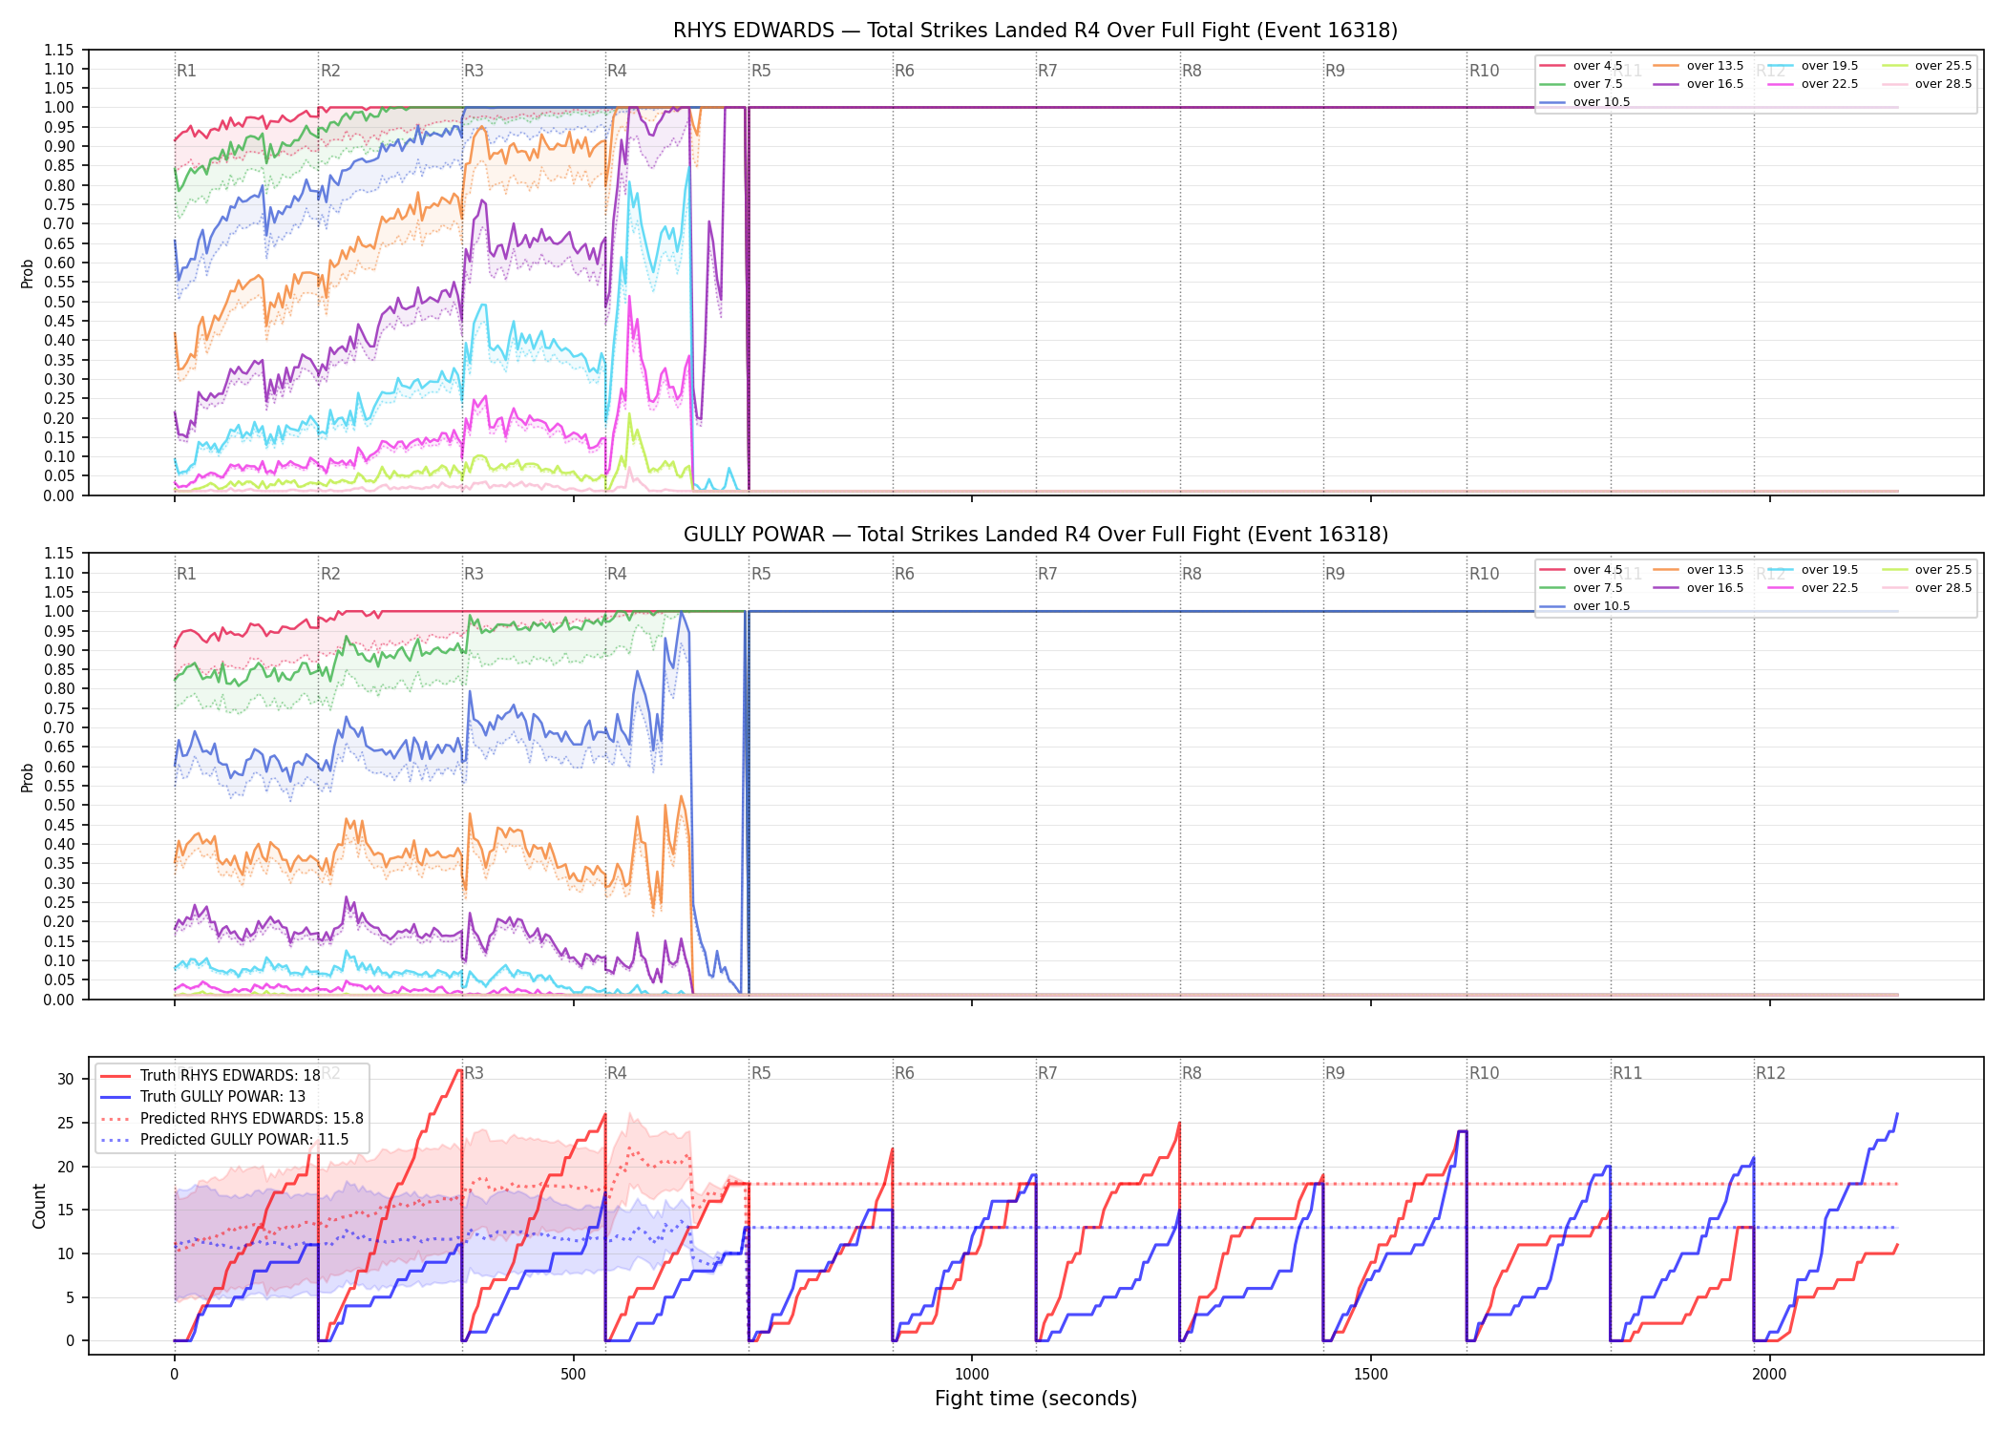This screenshot has width=2005, height=1432.
Task: Click the 1000 tick label on the time axis
Action: tap(972, 1374)
